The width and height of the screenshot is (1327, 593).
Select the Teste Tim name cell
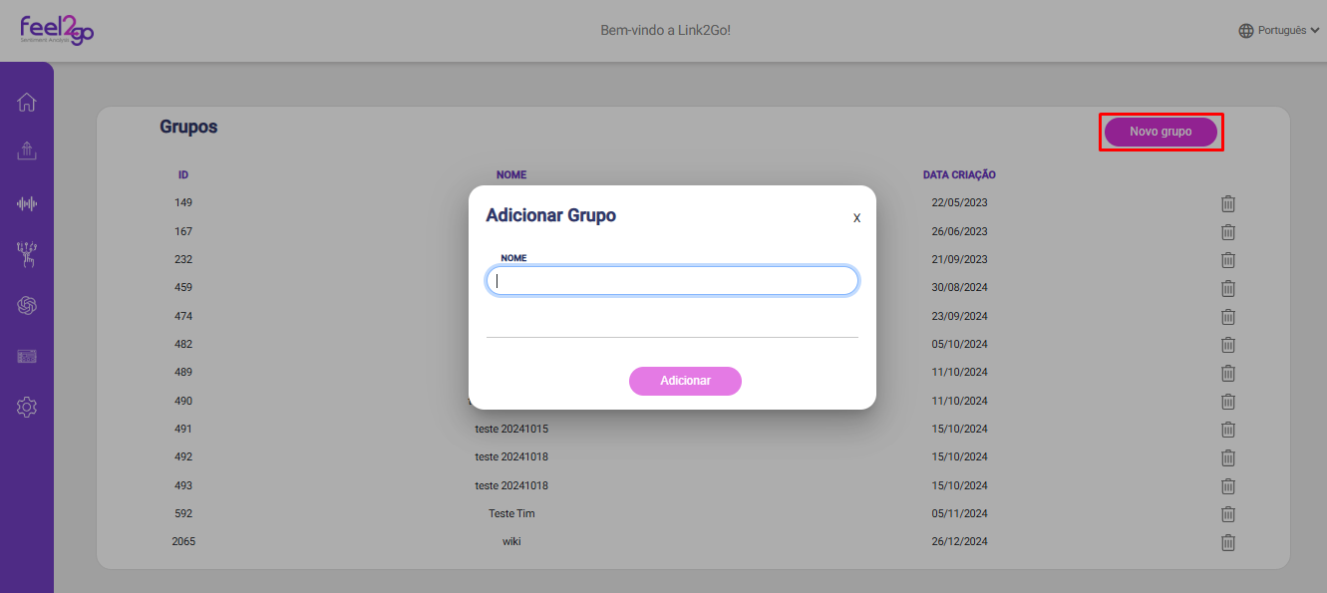coord(511,513)
